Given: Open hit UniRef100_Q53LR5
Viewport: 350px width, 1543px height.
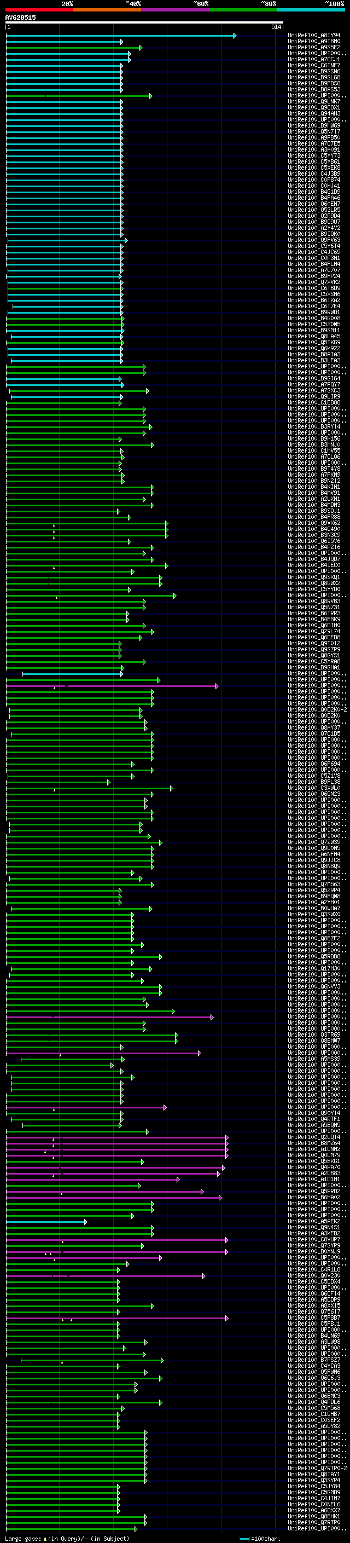Looking at the screenshot, I should [x=313, y=210].
